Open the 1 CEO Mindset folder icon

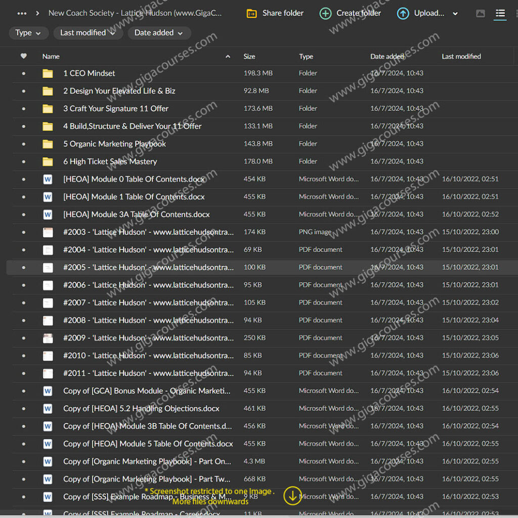[48, 73]
